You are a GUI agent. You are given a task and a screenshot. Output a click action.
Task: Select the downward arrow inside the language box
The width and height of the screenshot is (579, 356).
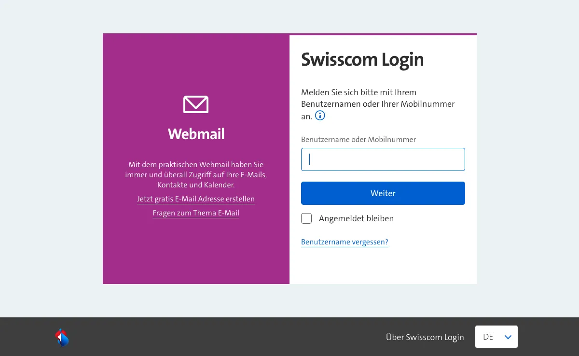[508, 337]
